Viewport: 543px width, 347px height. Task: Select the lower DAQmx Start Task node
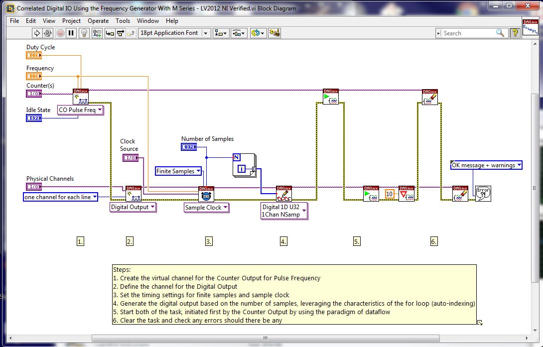point(371,194)
